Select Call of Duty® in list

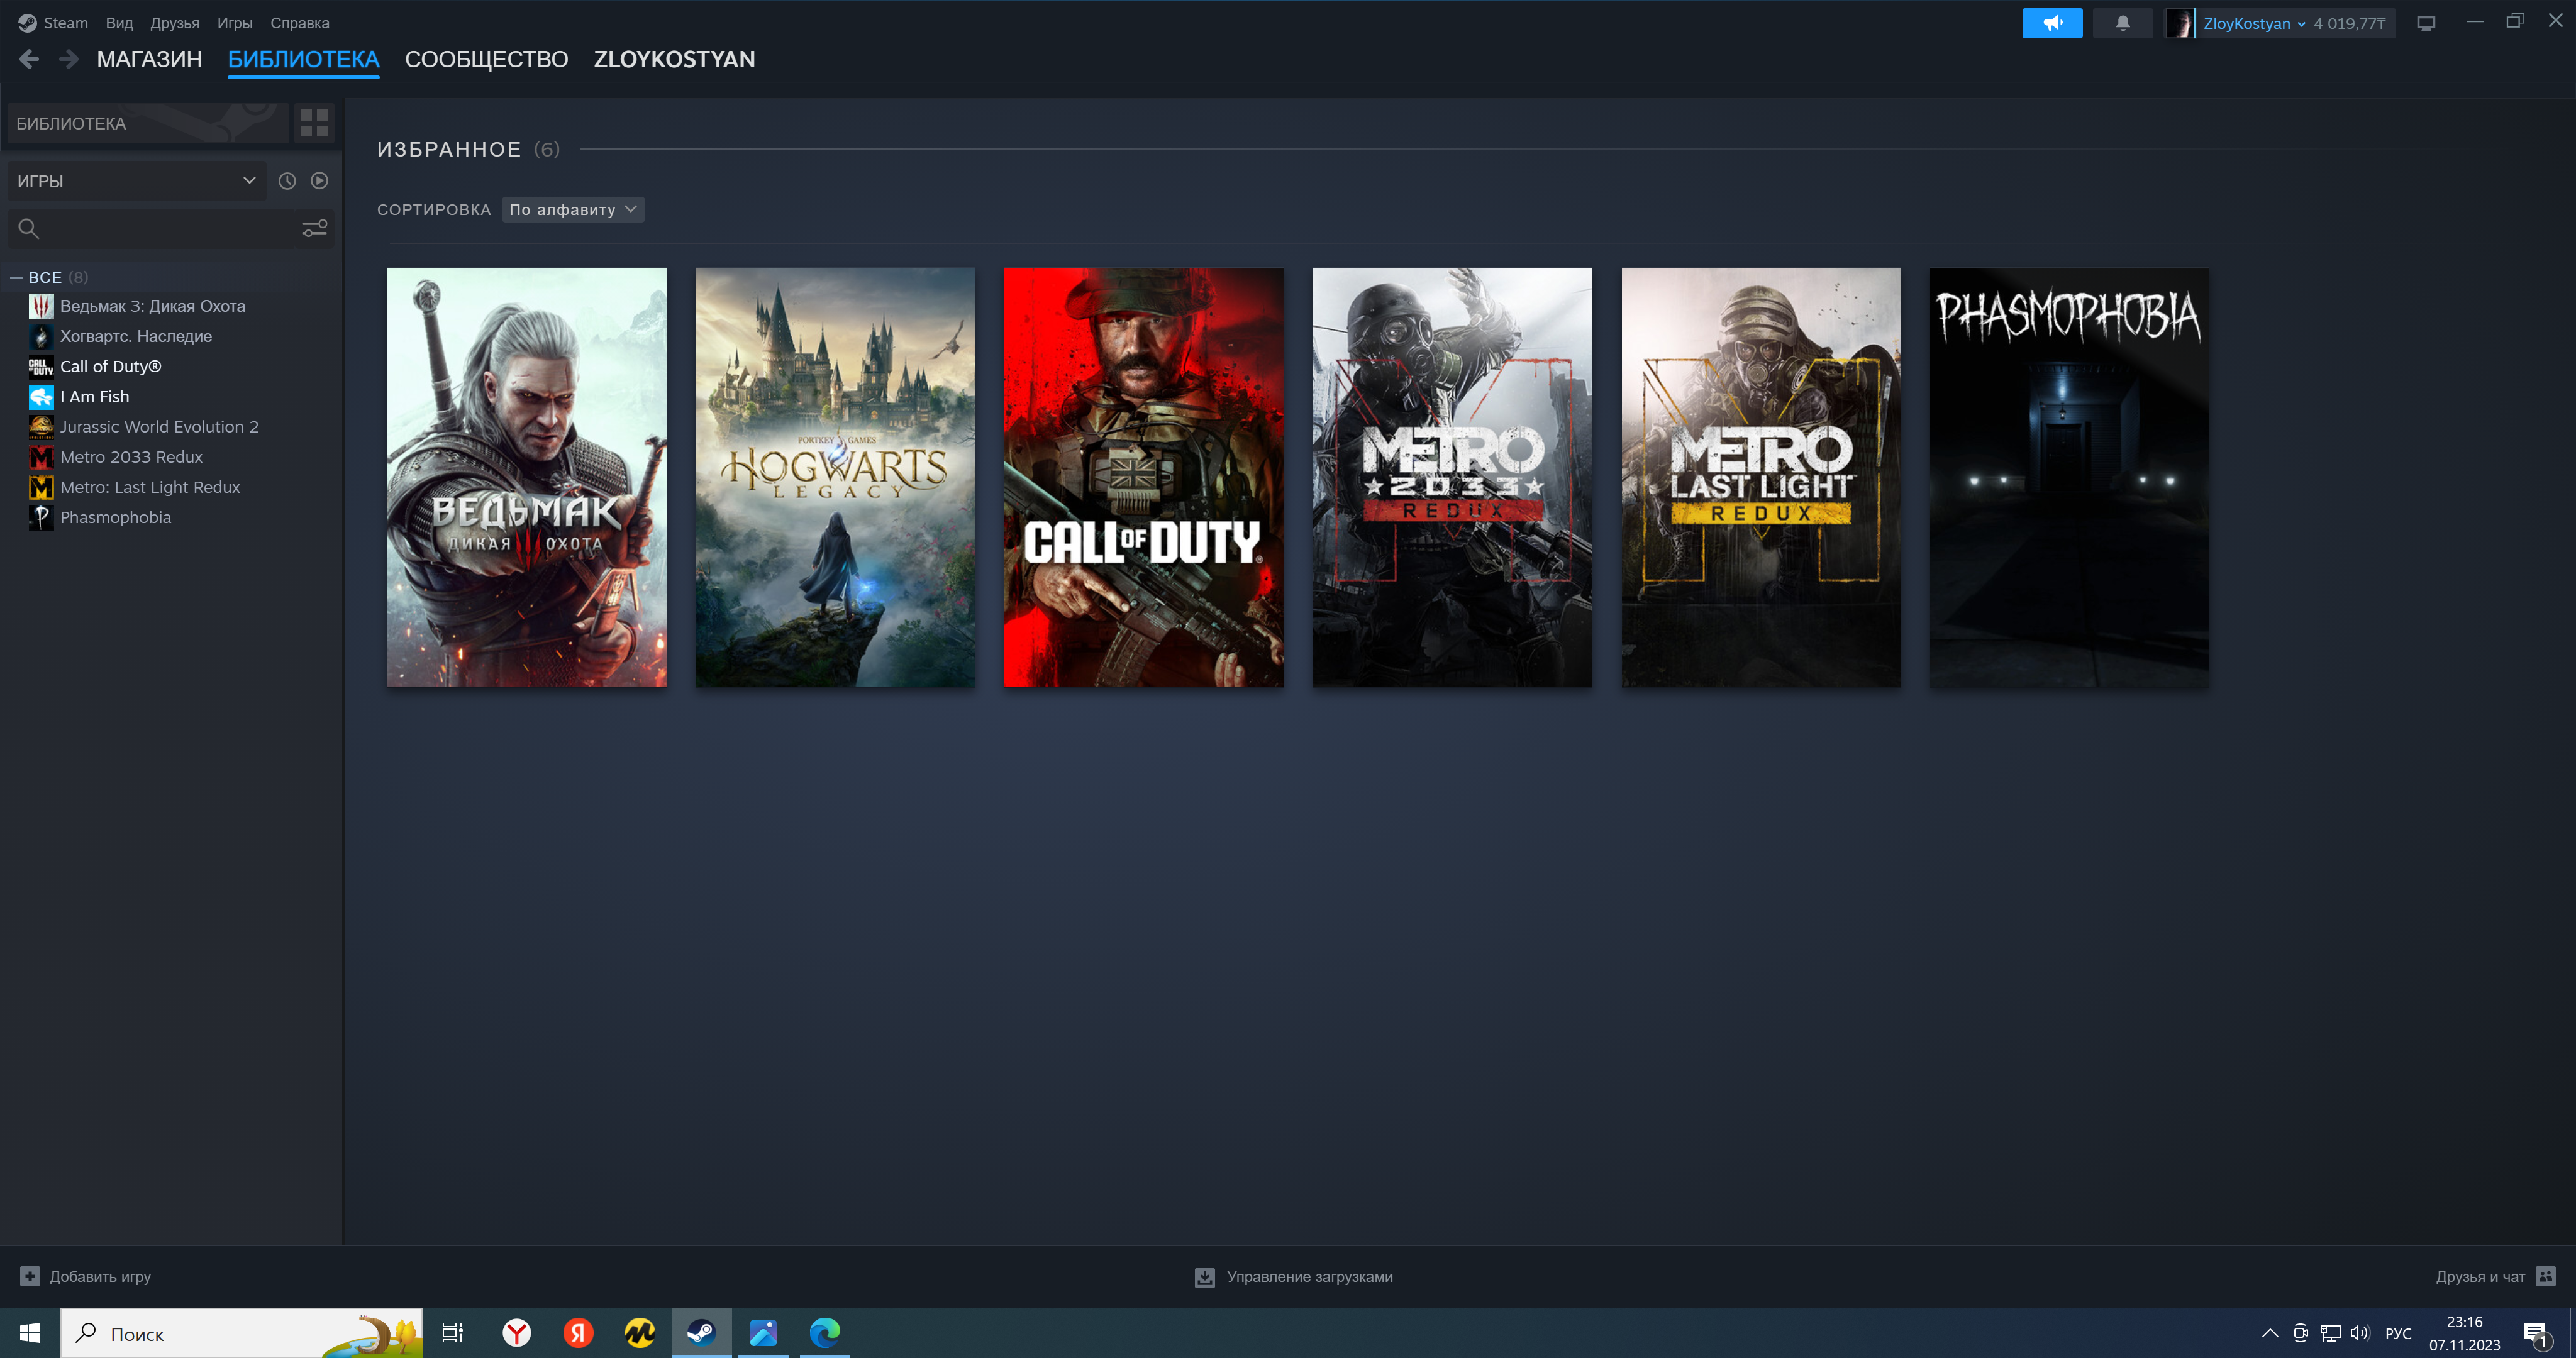pos(110,366)
